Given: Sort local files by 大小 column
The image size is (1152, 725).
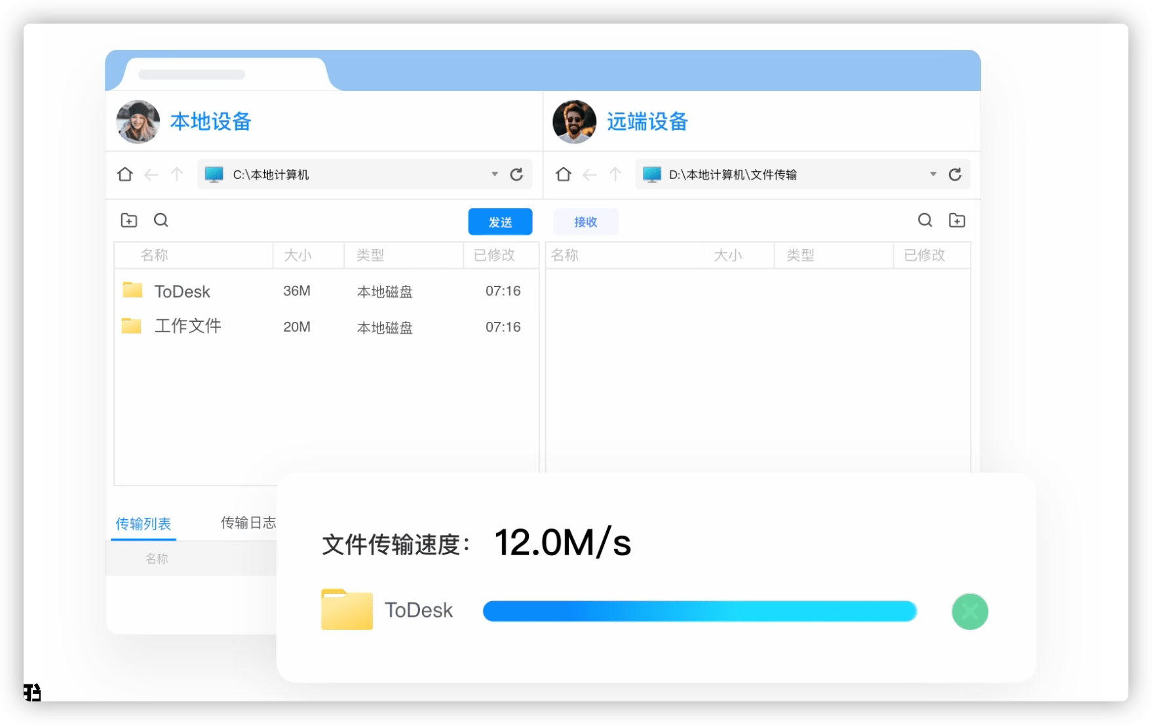Looking at the screenshot, I should pyautogui.click(x=298, y=256).
